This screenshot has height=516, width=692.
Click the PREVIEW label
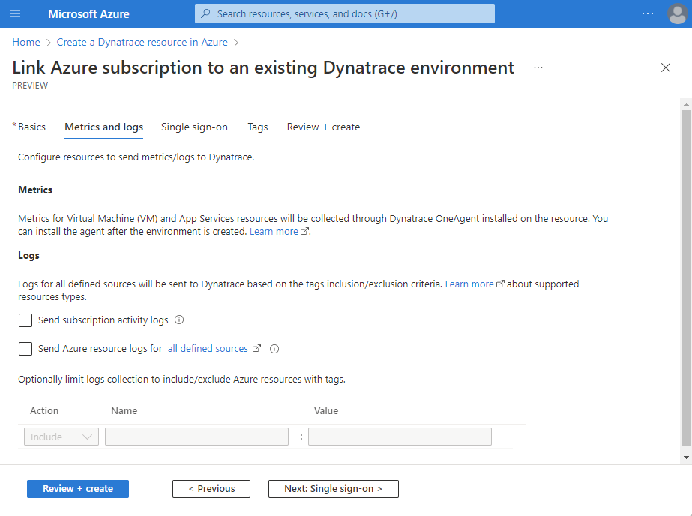tap(30, 85)
